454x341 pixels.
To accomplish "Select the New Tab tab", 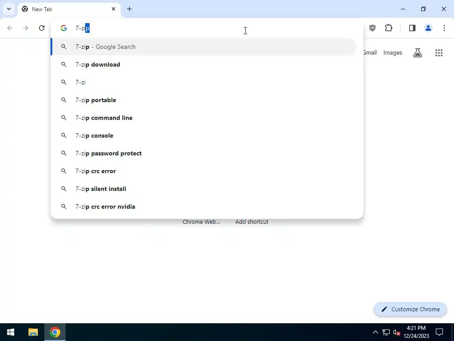I will [x=69, y=9].
